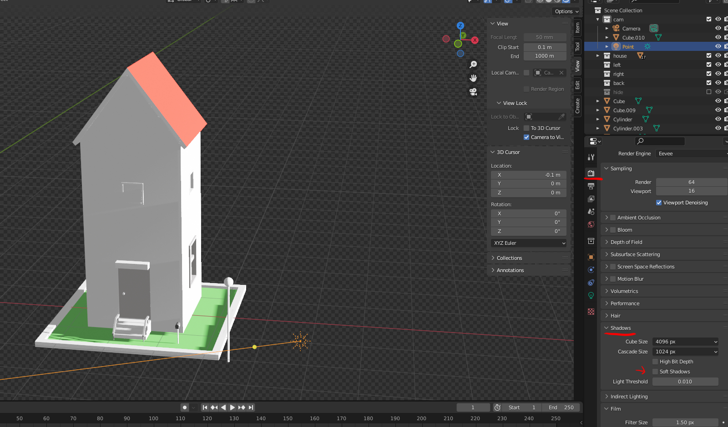The height and width of the screenshot is (427, 728).
Task: Open the Render properties tab icon
Action: (591, 173)
